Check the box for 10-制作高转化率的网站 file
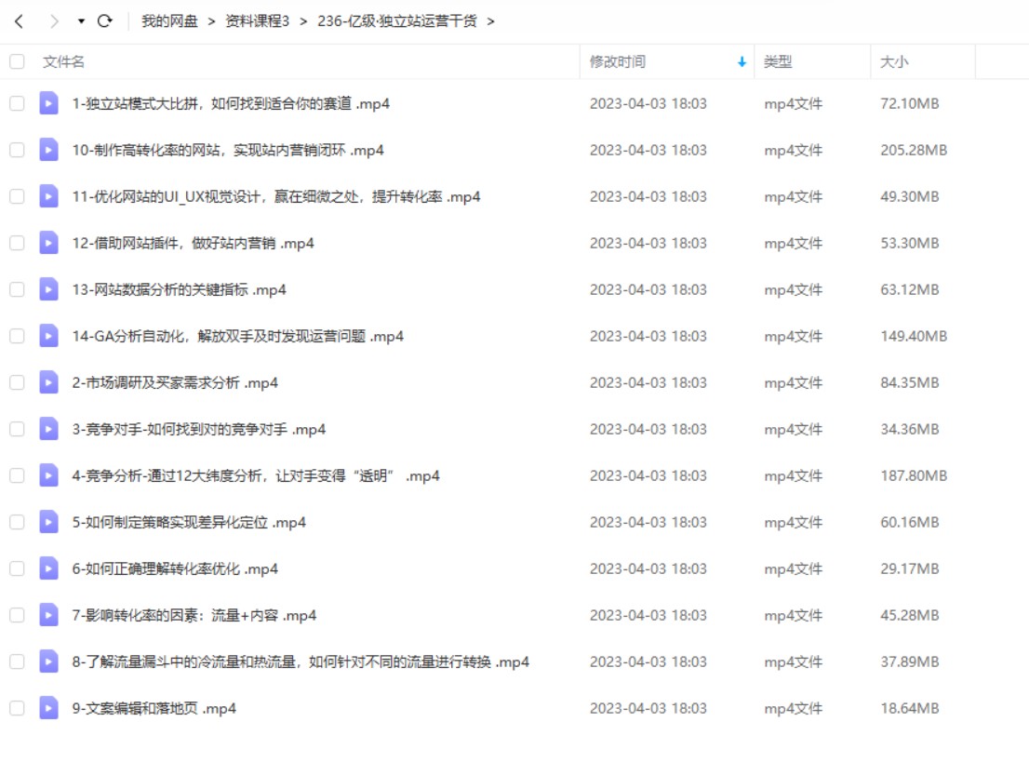This screenshot has height=775, width=1029. [17, 151]
